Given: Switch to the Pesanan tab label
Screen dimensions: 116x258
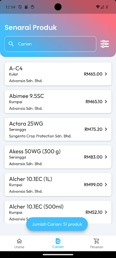Looking at the screenshot, I should click(97, 247).
